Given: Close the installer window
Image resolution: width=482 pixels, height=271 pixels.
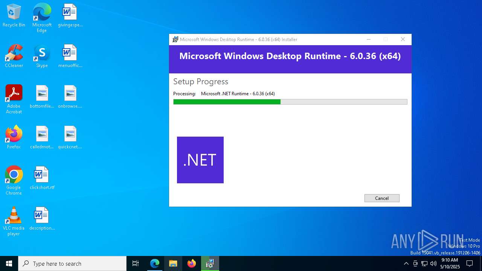Looking at the screenshot, I should (403, 39).
